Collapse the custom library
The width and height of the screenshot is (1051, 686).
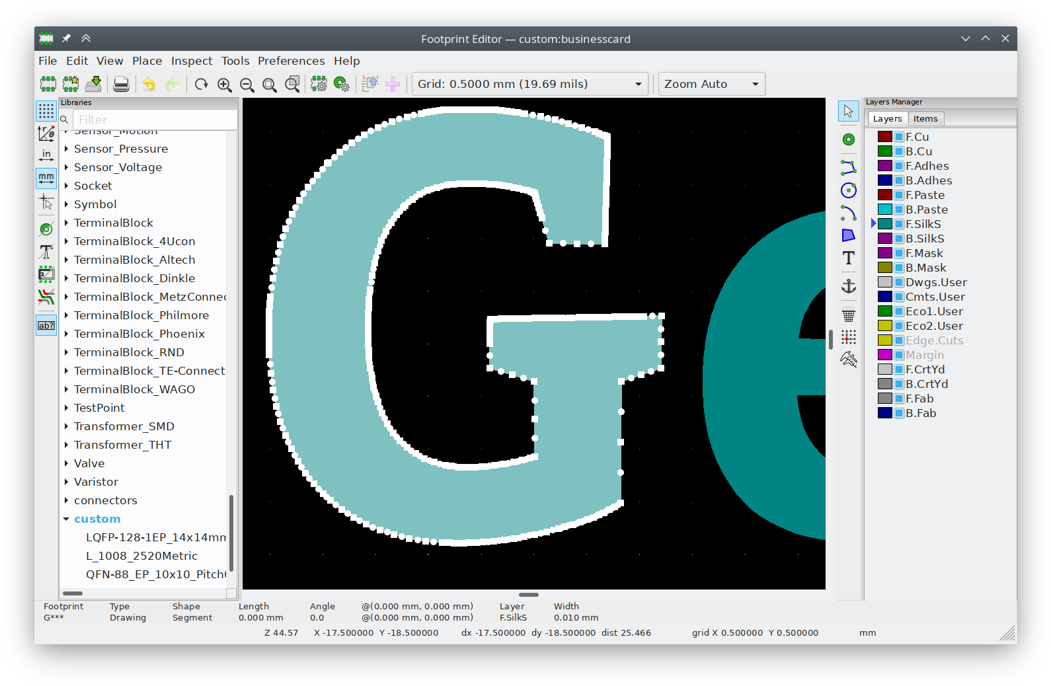[66, 519]
